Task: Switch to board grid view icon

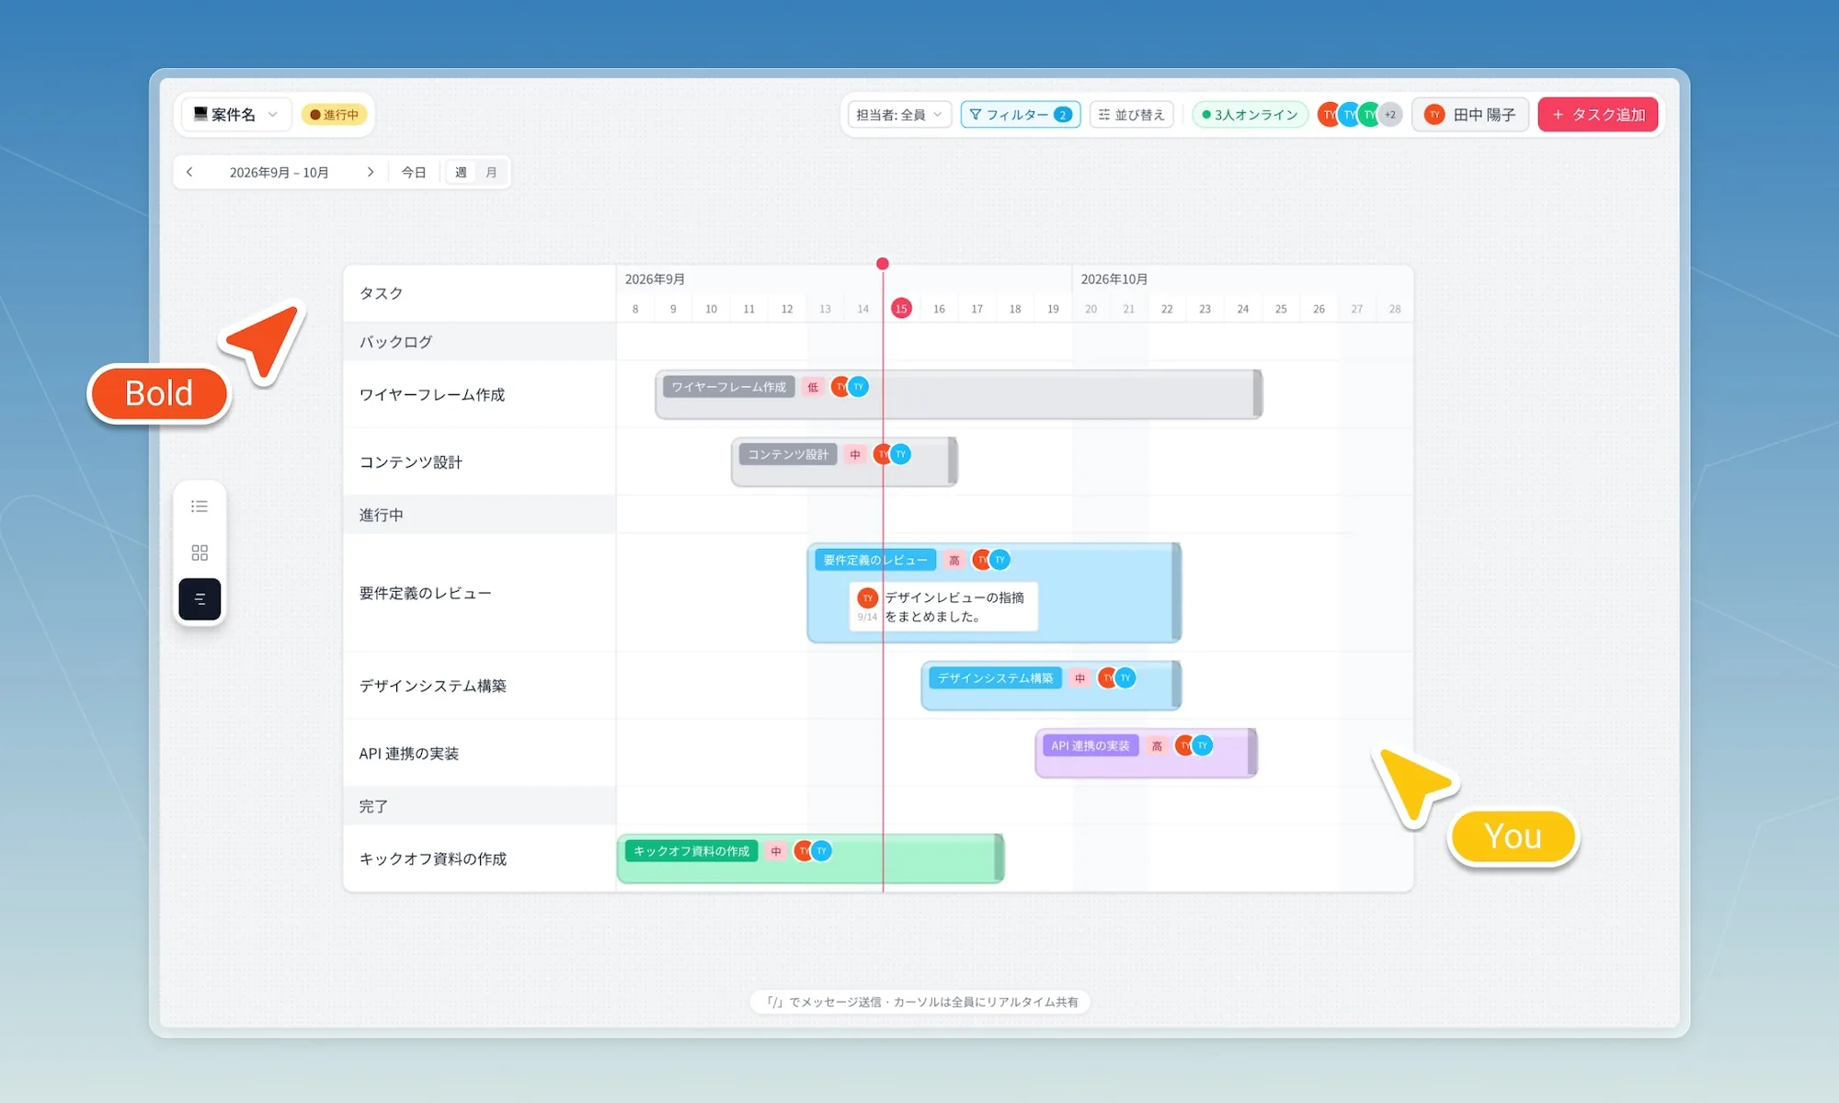Action: click(200, 552)
